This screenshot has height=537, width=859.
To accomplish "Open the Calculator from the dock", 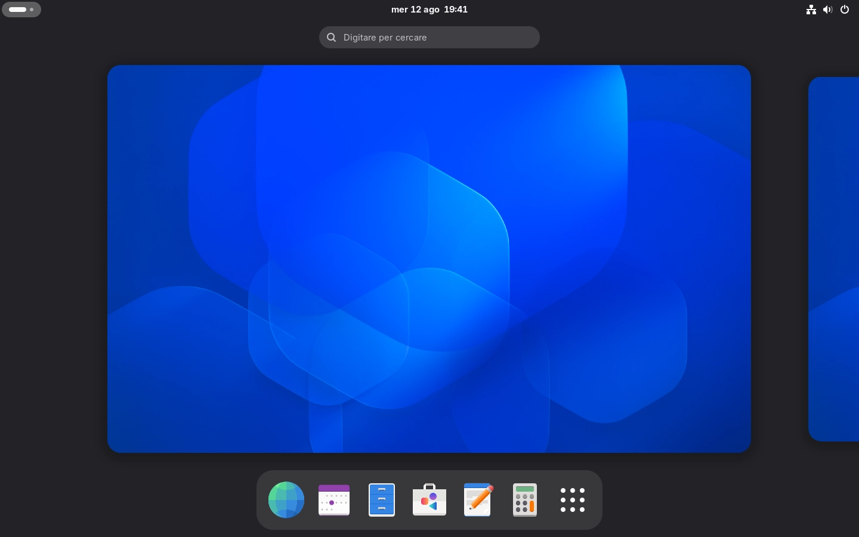I will [x=525, y=500].
